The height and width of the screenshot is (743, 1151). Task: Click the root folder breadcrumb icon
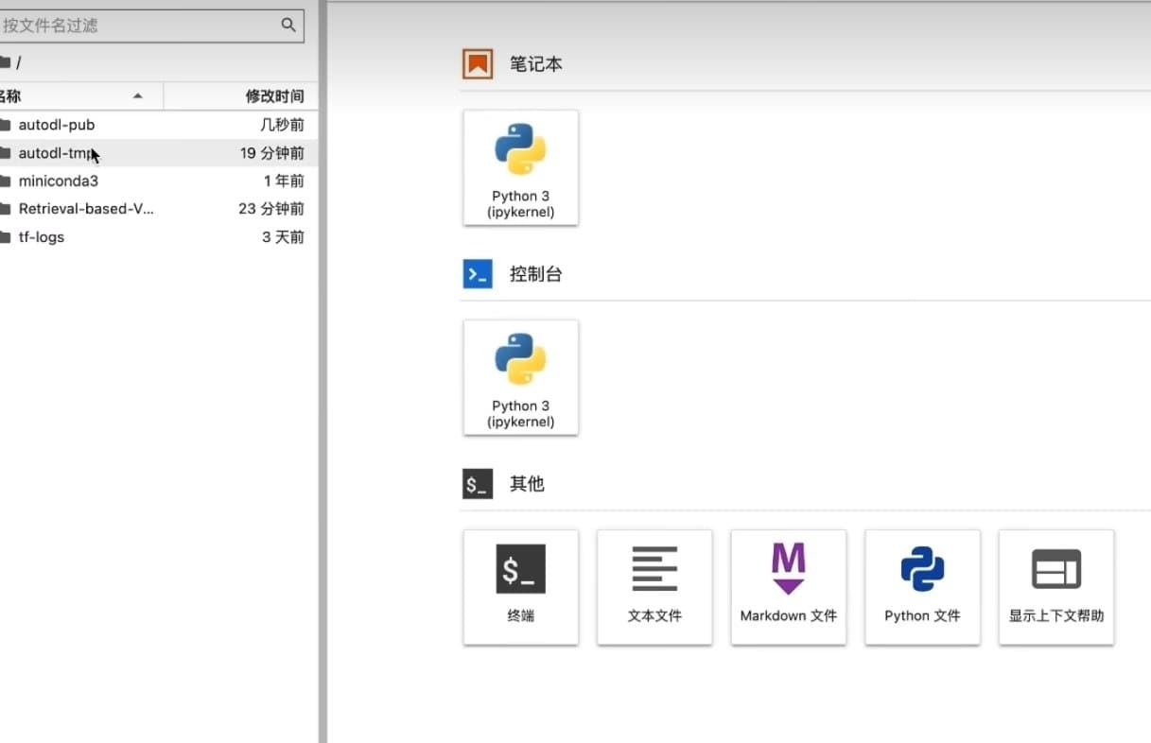click(6, 63)
